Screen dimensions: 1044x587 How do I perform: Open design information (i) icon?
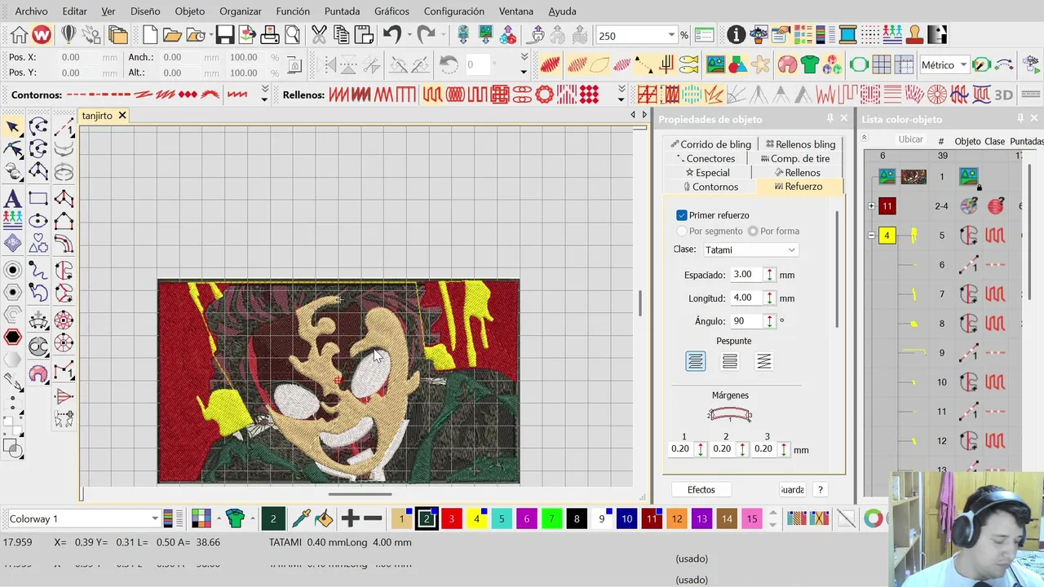[x=736, y=35]
